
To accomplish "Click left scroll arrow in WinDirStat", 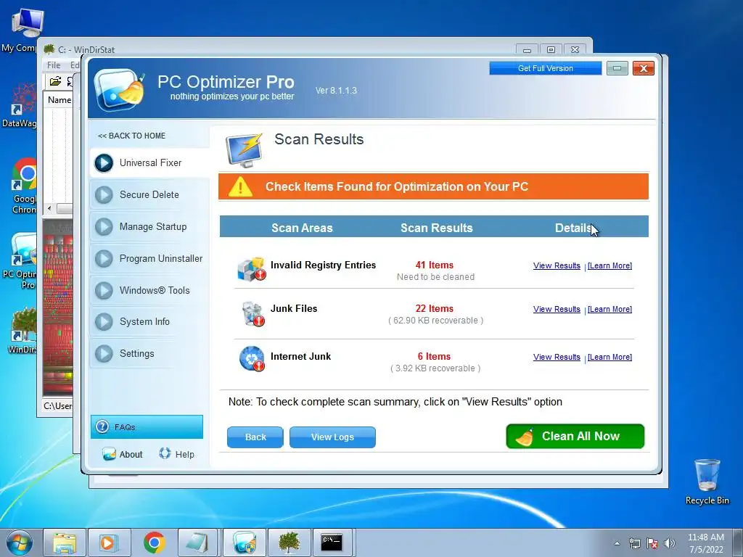I will (x=49, y=208).
